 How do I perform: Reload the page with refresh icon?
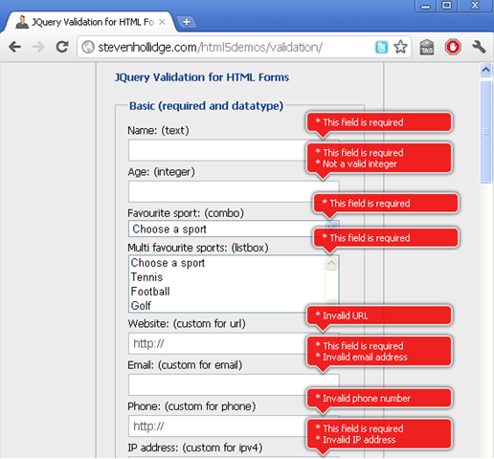tap(62, 47)
